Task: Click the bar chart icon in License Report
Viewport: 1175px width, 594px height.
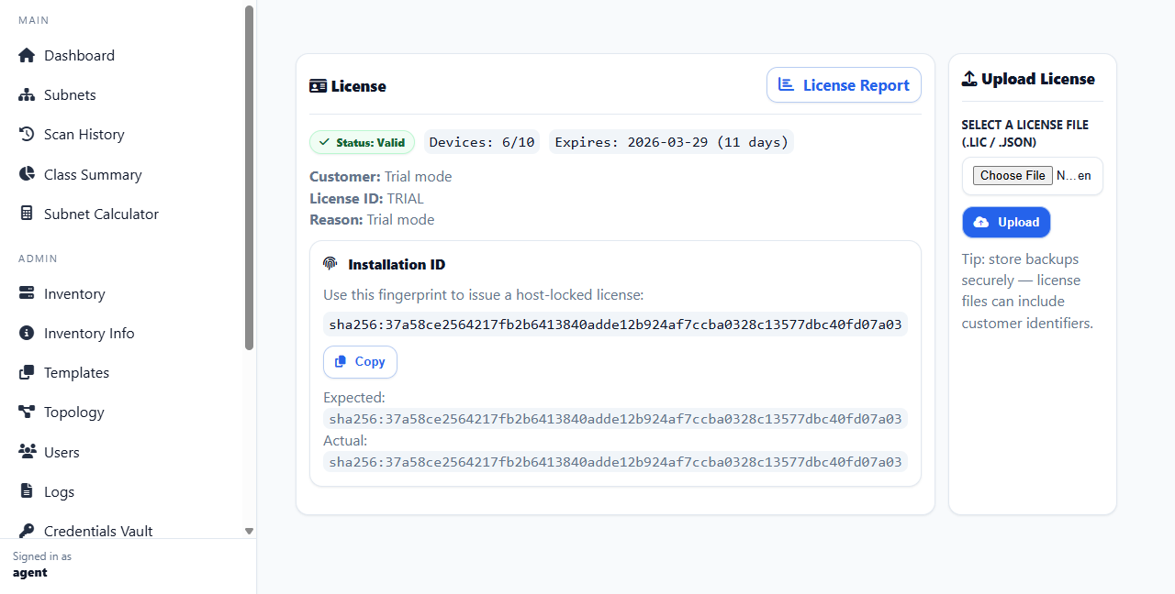Action: coord(786,84)
